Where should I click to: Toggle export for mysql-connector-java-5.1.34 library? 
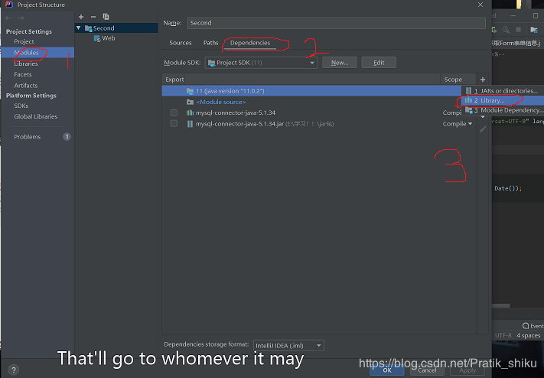(174, 112)
